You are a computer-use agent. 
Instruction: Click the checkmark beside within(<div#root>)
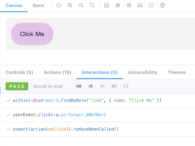(x=8, y=100)
